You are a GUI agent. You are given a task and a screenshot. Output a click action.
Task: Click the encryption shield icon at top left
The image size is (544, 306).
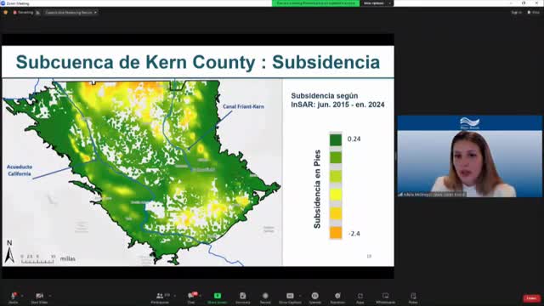click(5, 13)
